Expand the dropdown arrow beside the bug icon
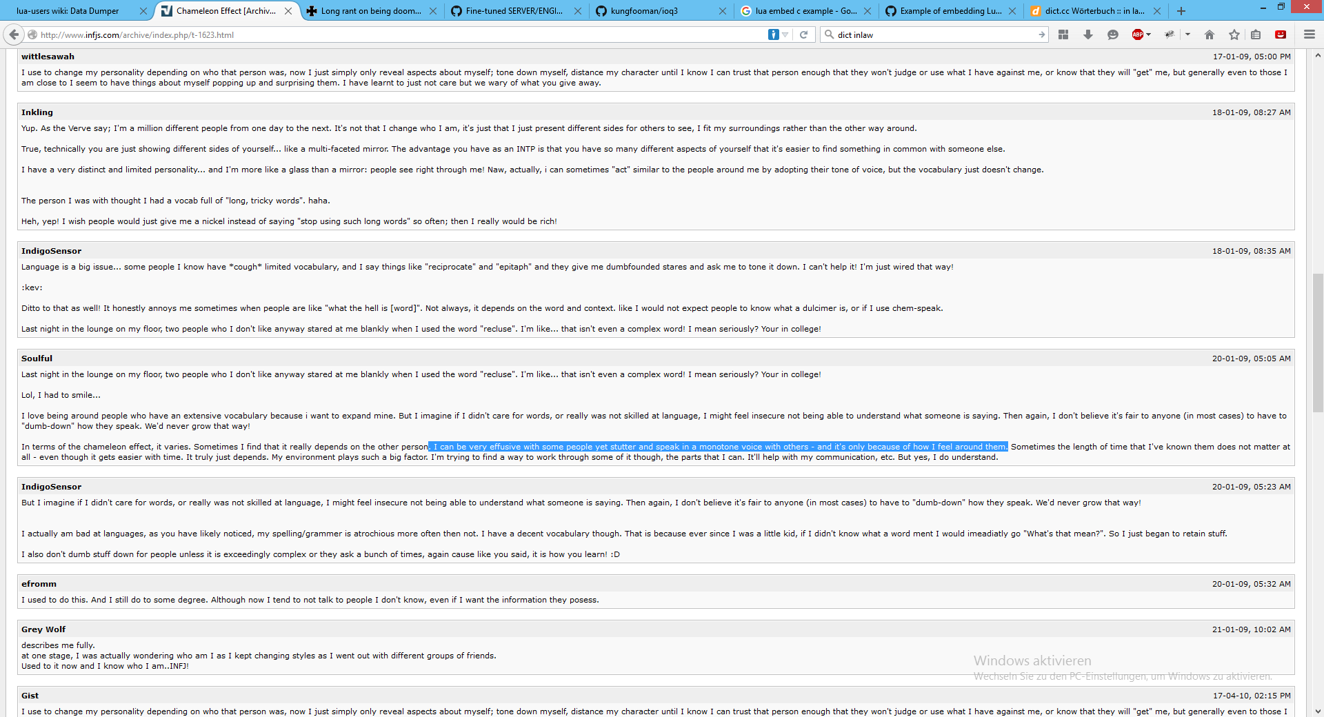 click(x=1187, y=34)
